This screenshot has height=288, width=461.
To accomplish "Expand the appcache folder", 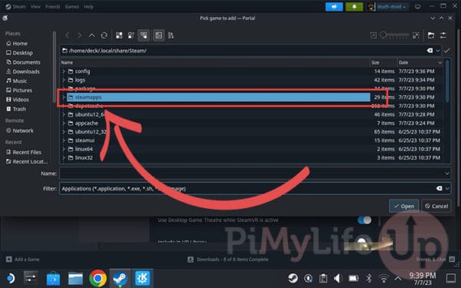I will pos(64,123).
